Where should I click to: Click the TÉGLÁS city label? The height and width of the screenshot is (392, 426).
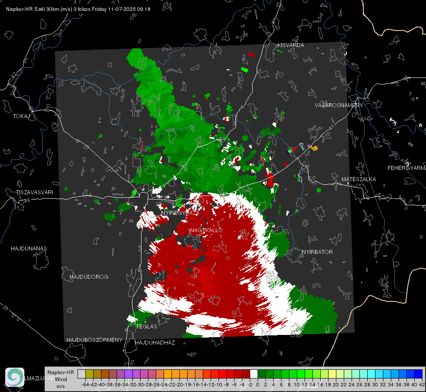147,326
